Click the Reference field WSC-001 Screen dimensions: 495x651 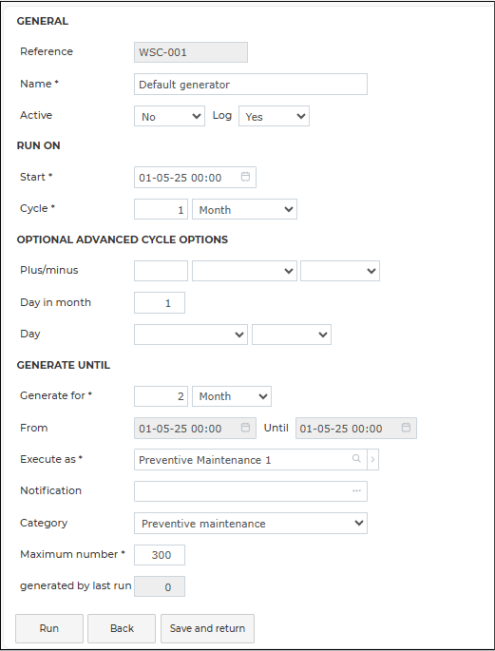[191, 52]
